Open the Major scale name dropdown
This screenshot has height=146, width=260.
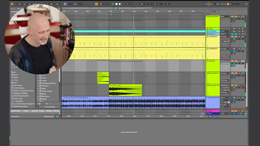coord(78,4)
